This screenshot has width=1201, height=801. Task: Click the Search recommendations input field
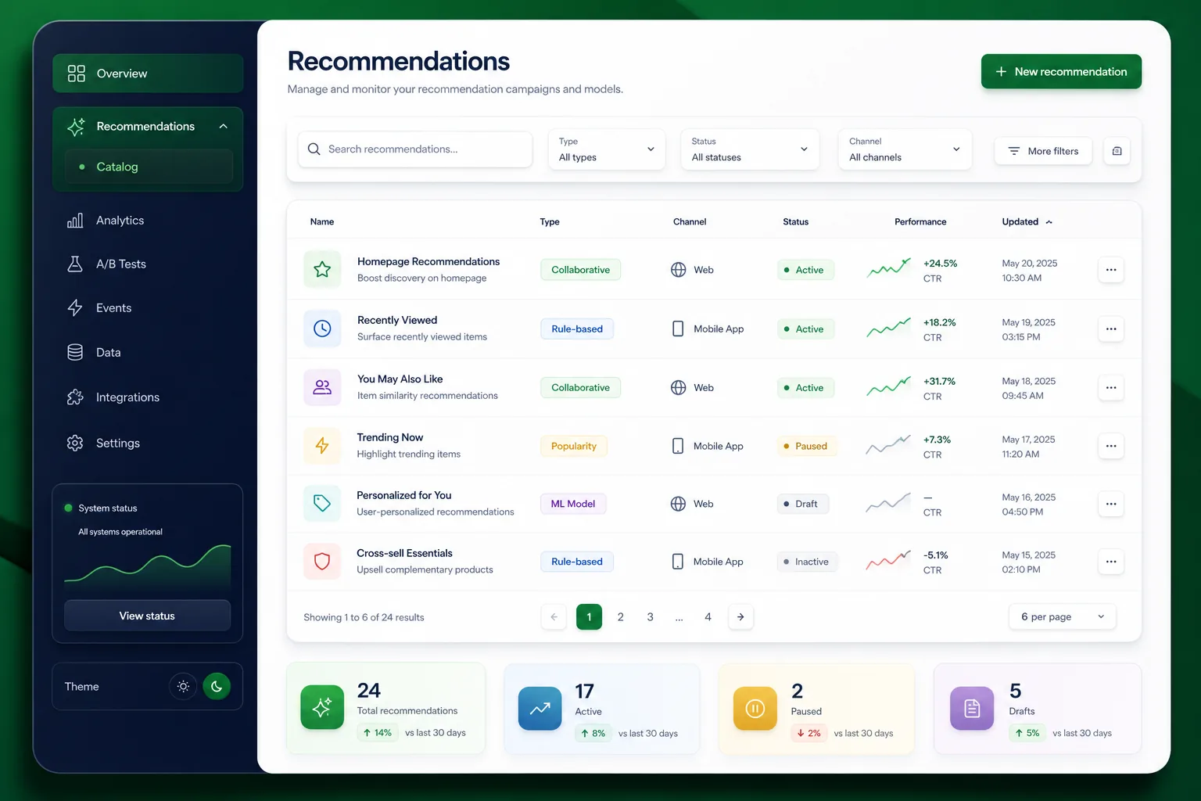(415, 149)
